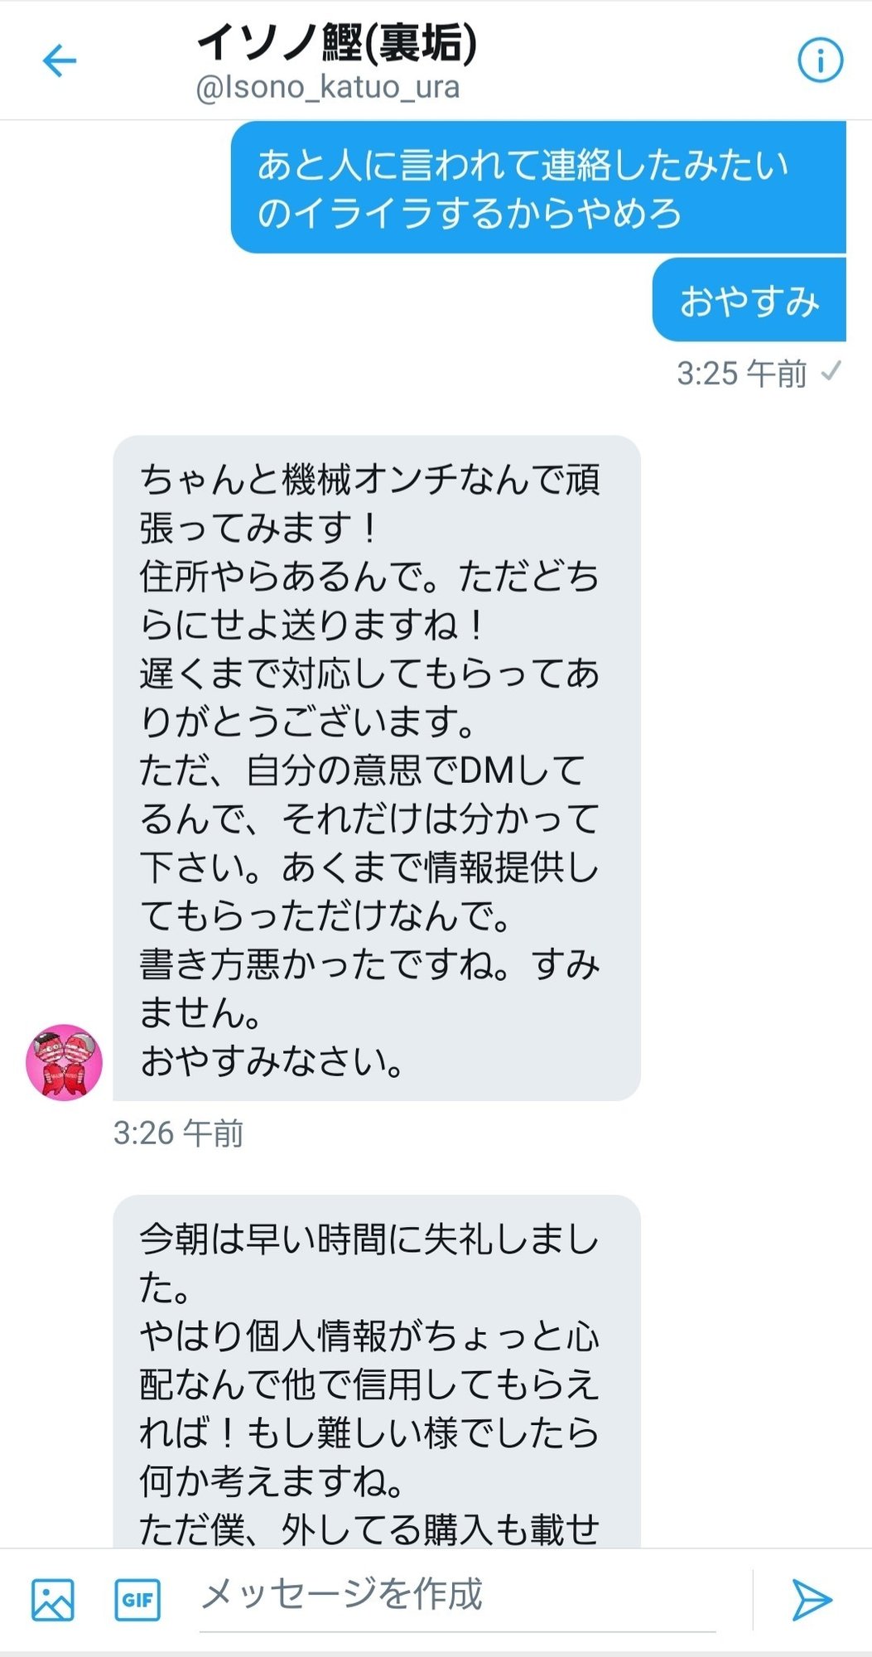Image resolution: width=872 pixels, height=1657 pixels.
Task: Tap the send message arrow icon
Action: 812,1599
